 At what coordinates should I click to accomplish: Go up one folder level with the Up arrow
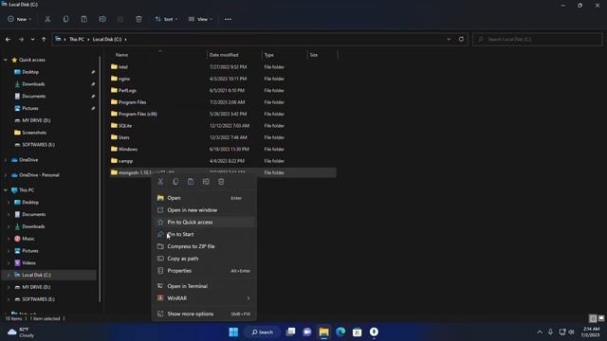click(44, 40)
